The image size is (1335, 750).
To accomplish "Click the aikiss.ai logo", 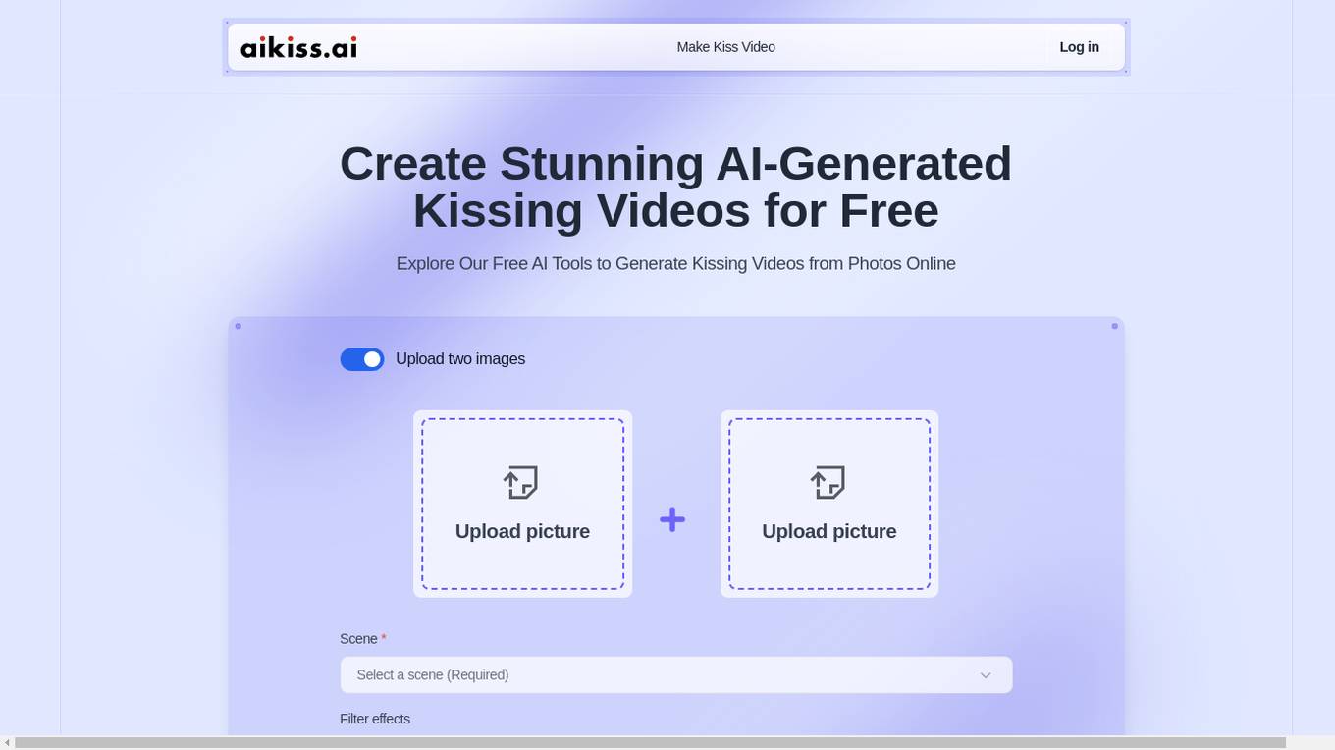I will [298, 47].
